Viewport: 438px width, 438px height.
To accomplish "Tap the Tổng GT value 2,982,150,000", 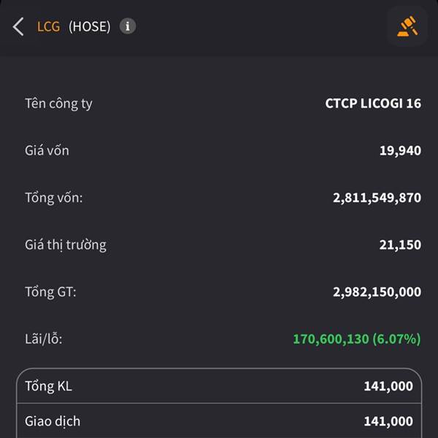I will 377,292.
